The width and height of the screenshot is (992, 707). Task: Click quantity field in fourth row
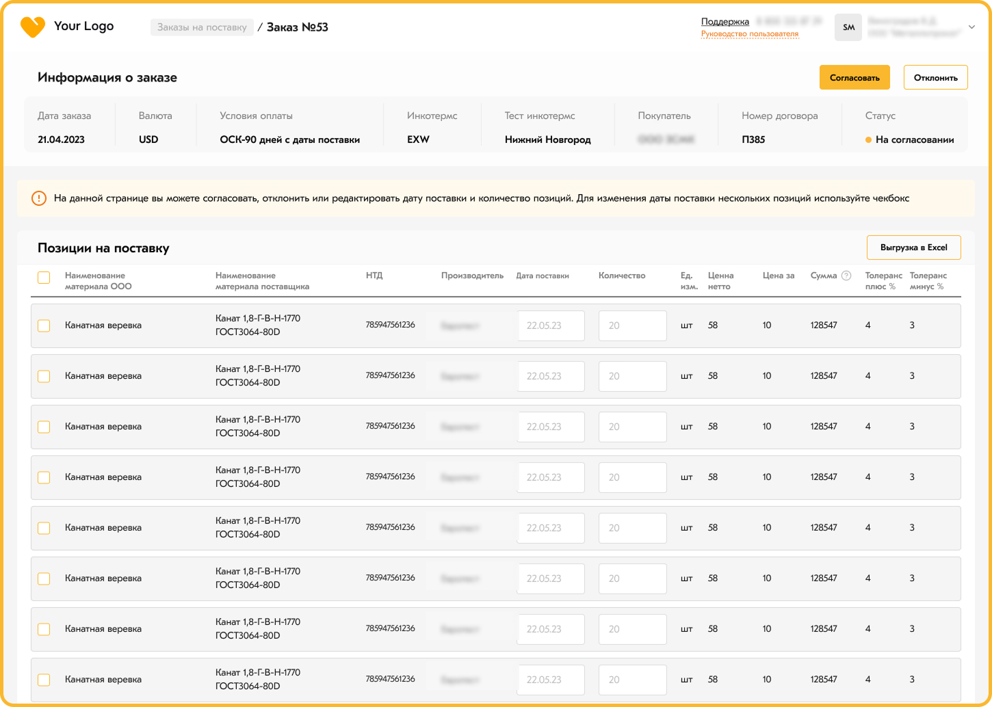point(632,477)
